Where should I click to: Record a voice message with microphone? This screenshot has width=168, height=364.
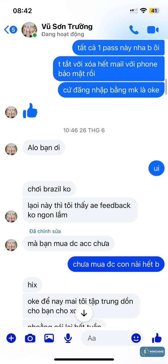coord(68,338)
